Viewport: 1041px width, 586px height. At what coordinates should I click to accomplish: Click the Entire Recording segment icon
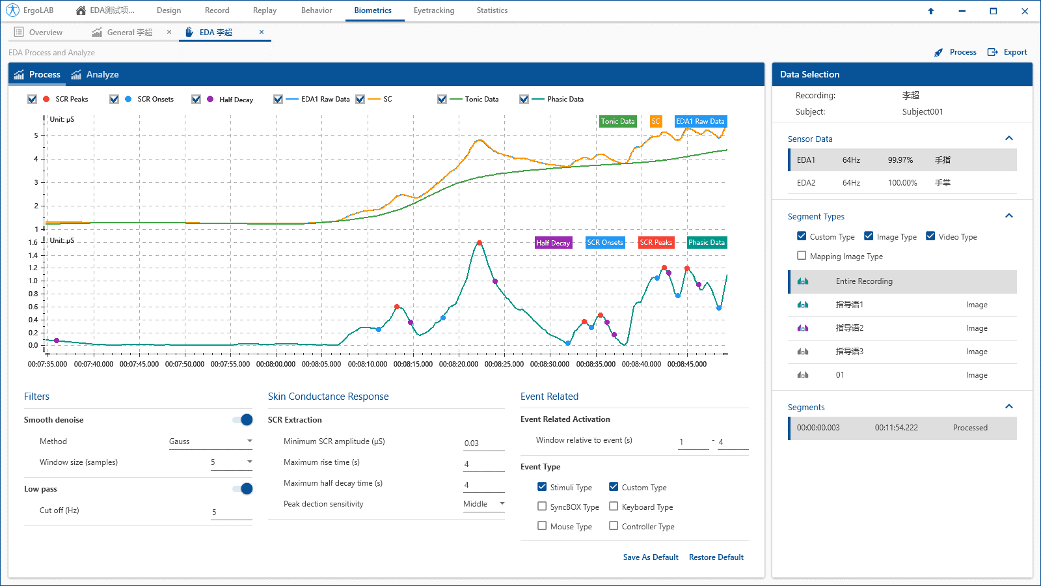(803, 281)
